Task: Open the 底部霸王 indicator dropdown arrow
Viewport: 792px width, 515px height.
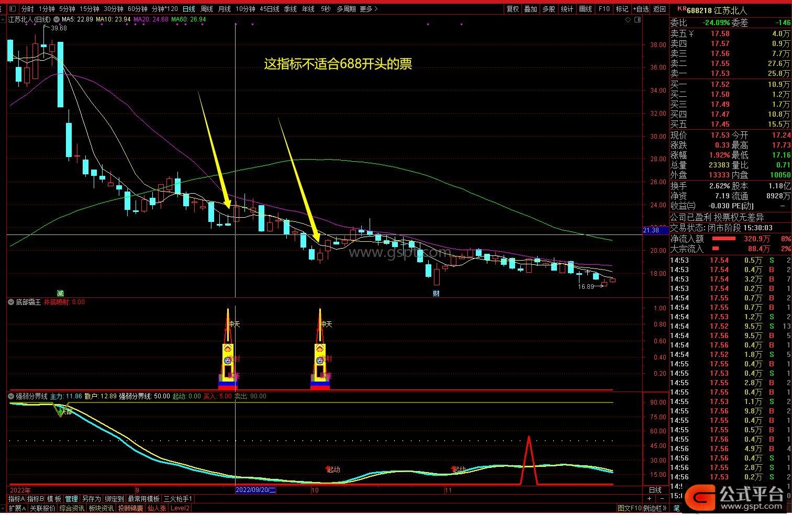Action: [x=11, y=302]
